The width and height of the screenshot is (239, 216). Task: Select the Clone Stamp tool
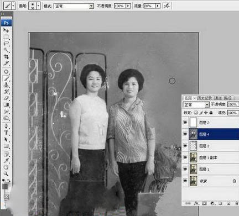pos(6,85)
